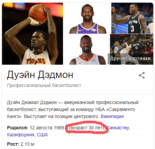This screenshot has height=149, width=155.
Task: Click the "Другие картинки" more images overlay
Action: [x=130, y=58]
